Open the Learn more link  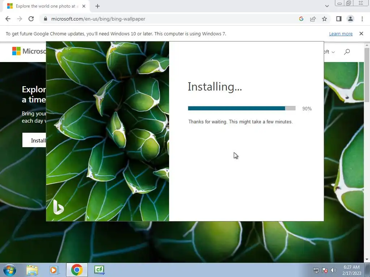(341, 34)
